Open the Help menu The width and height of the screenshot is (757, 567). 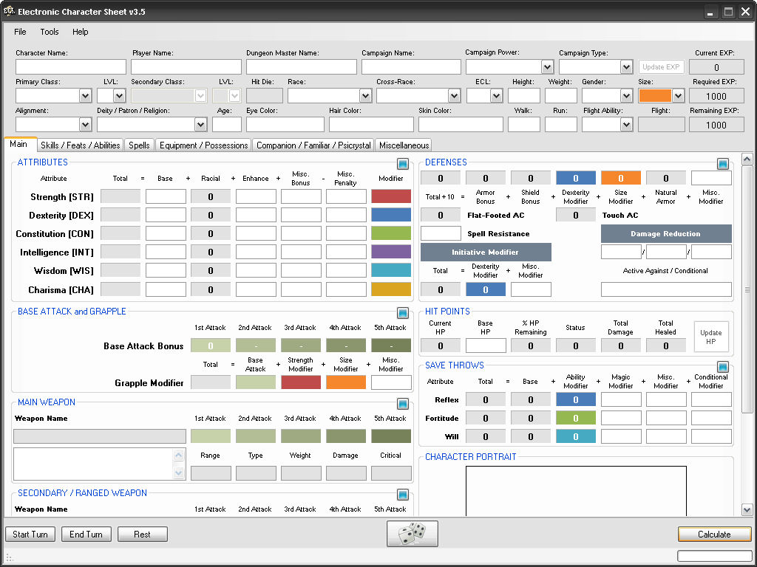pos(80,32)
